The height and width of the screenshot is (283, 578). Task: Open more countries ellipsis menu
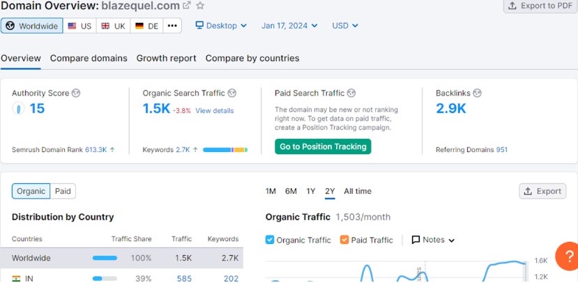(172, 26)
